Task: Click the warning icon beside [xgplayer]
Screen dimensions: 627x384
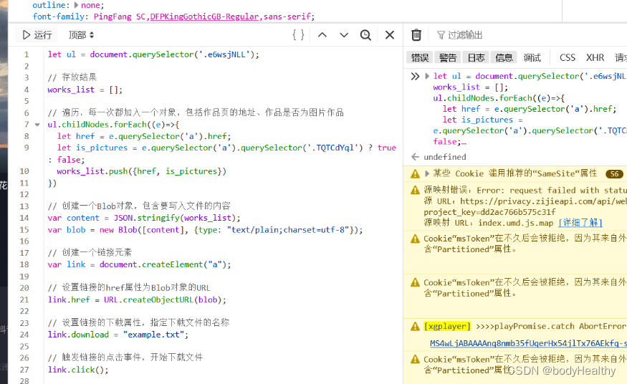Action: pos(415,327)
